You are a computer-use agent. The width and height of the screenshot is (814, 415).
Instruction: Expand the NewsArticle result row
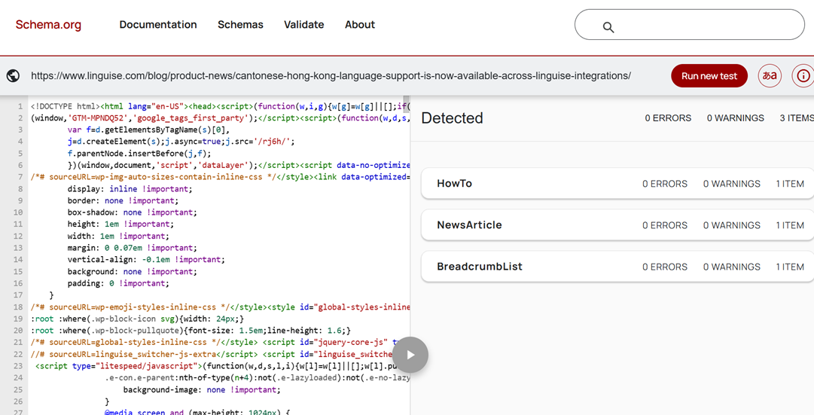(x=617, y=225)
